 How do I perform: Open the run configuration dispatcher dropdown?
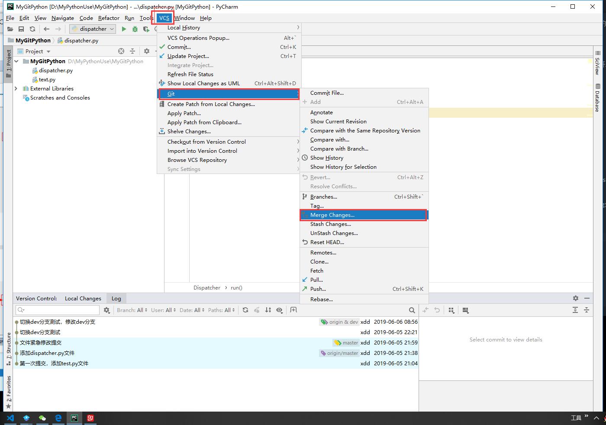pos(93,29)
